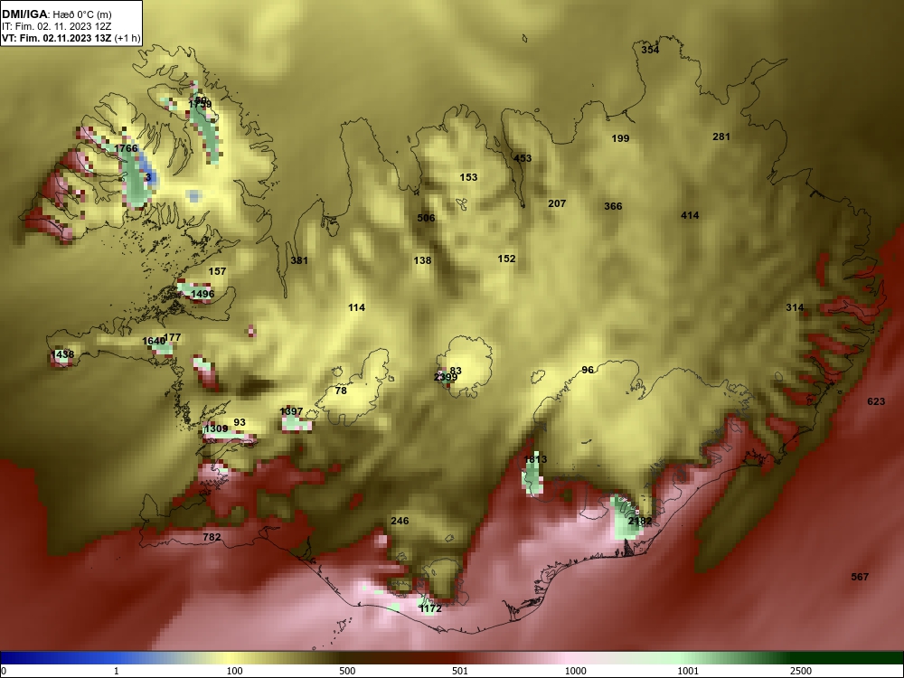The height and width of the screenshot is (678, 904).
Task: Pick the legend label 1000
Action: [x=575, y=671]
